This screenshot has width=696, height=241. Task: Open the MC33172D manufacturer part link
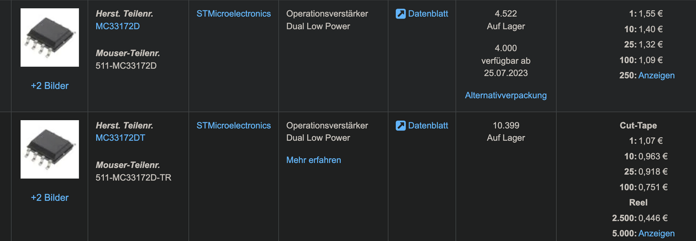117,26
